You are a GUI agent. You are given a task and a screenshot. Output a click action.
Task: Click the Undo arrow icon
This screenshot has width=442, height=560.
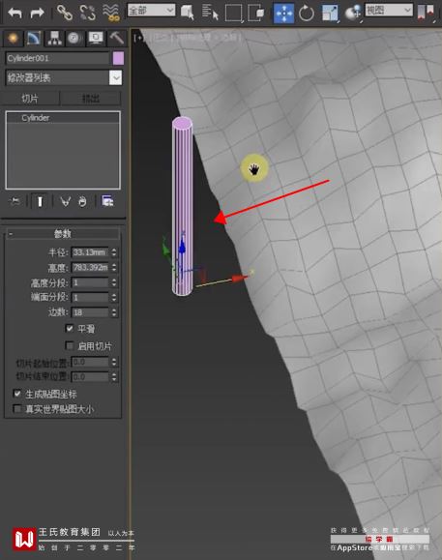[15, 13]
